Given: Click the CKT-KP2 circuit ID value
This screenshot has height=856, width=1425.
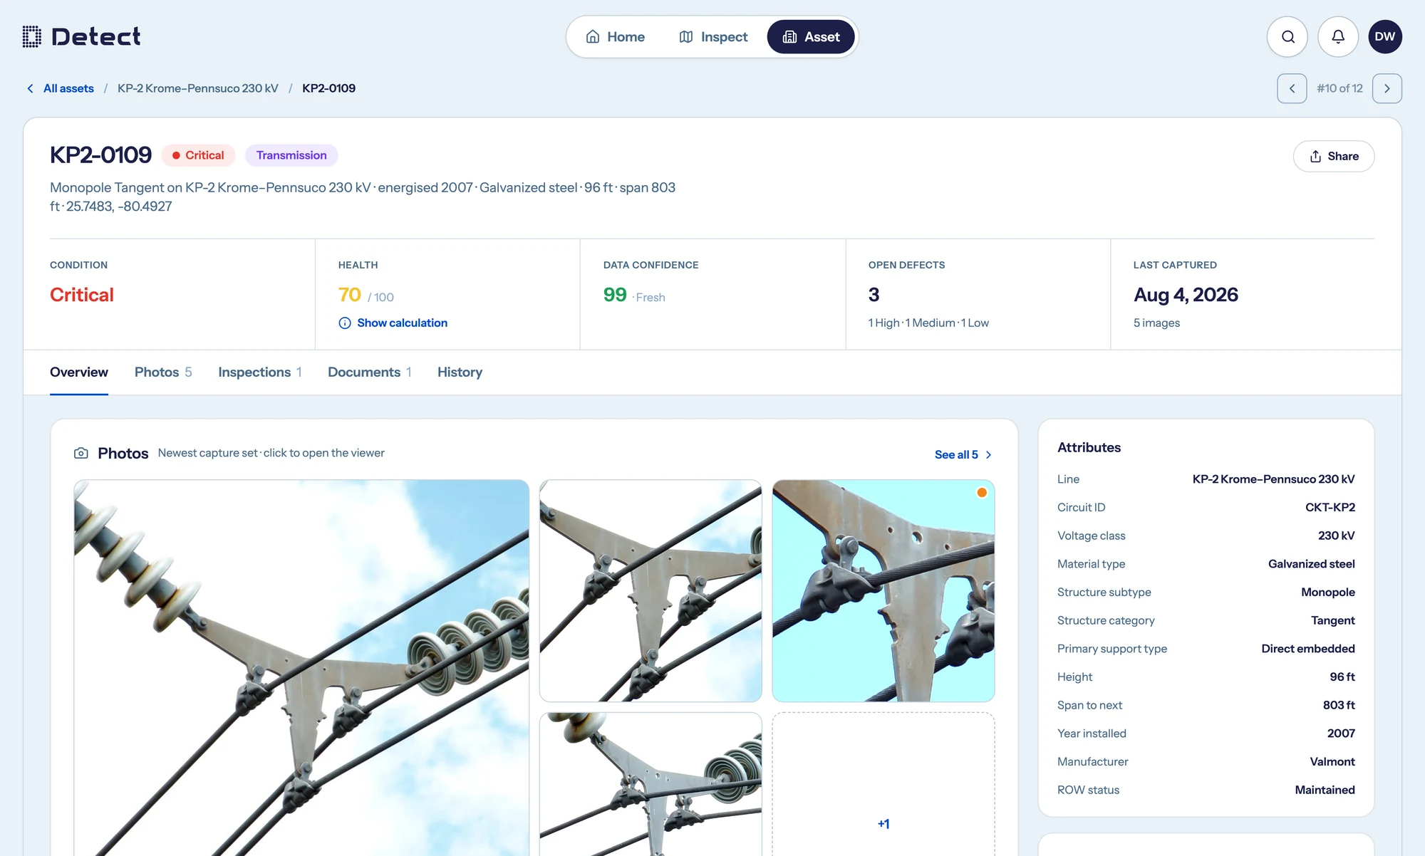Looking at the screenshot, I should click(x=1330, y=507).
